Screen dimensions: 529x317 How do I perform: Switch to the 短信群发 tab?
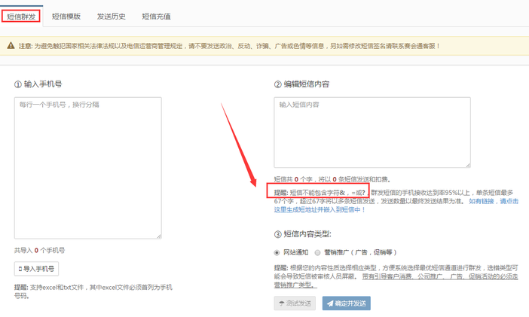21,16
